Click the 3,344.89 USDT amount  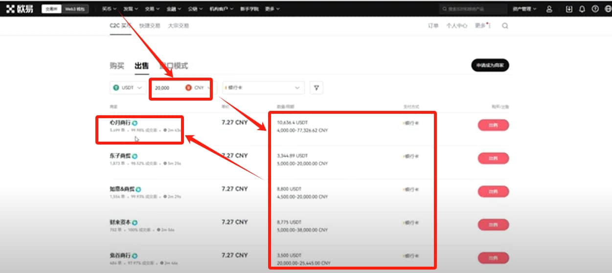[x=292, y=156]
